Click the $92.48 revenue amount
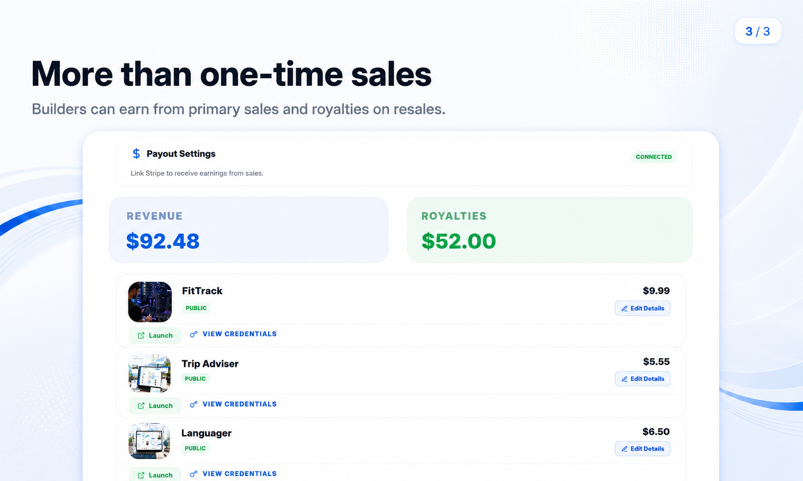 coord(163,241)
